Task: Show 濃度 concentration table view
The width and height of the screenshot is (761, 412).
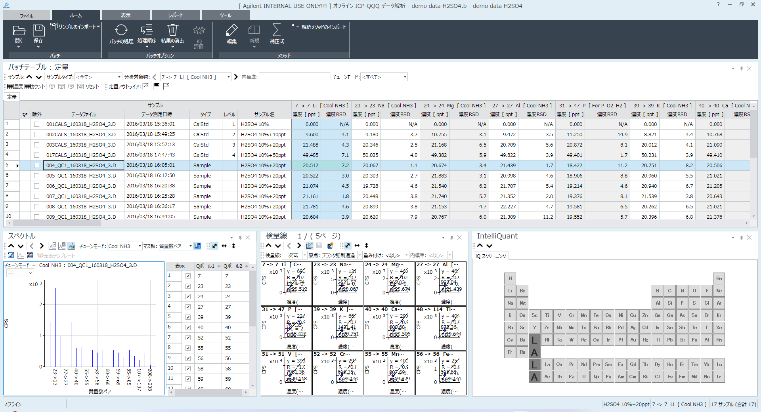Action: 15,86
